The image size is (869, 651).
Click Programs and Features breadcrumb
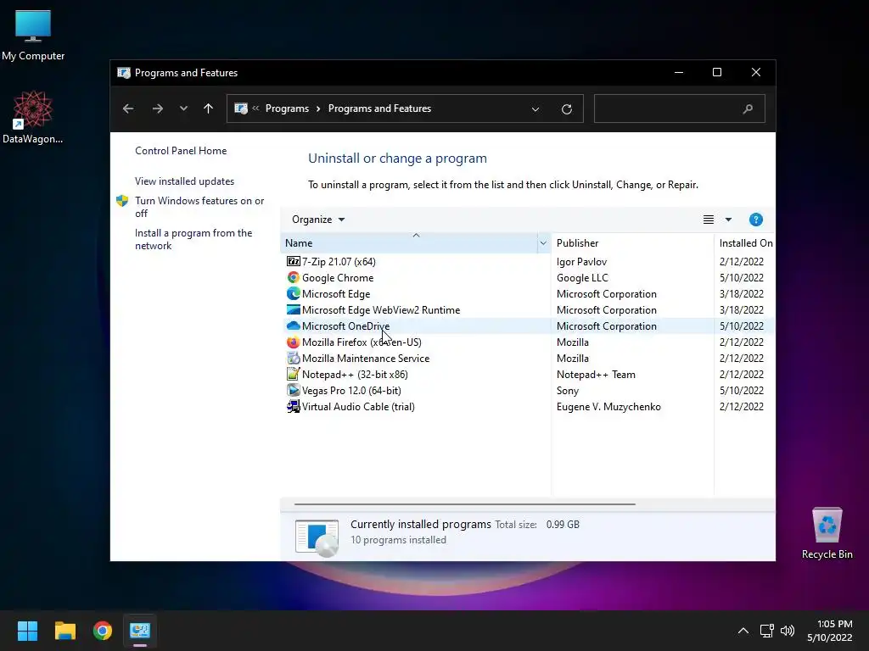pyautogui.click(x=379, y=108)
